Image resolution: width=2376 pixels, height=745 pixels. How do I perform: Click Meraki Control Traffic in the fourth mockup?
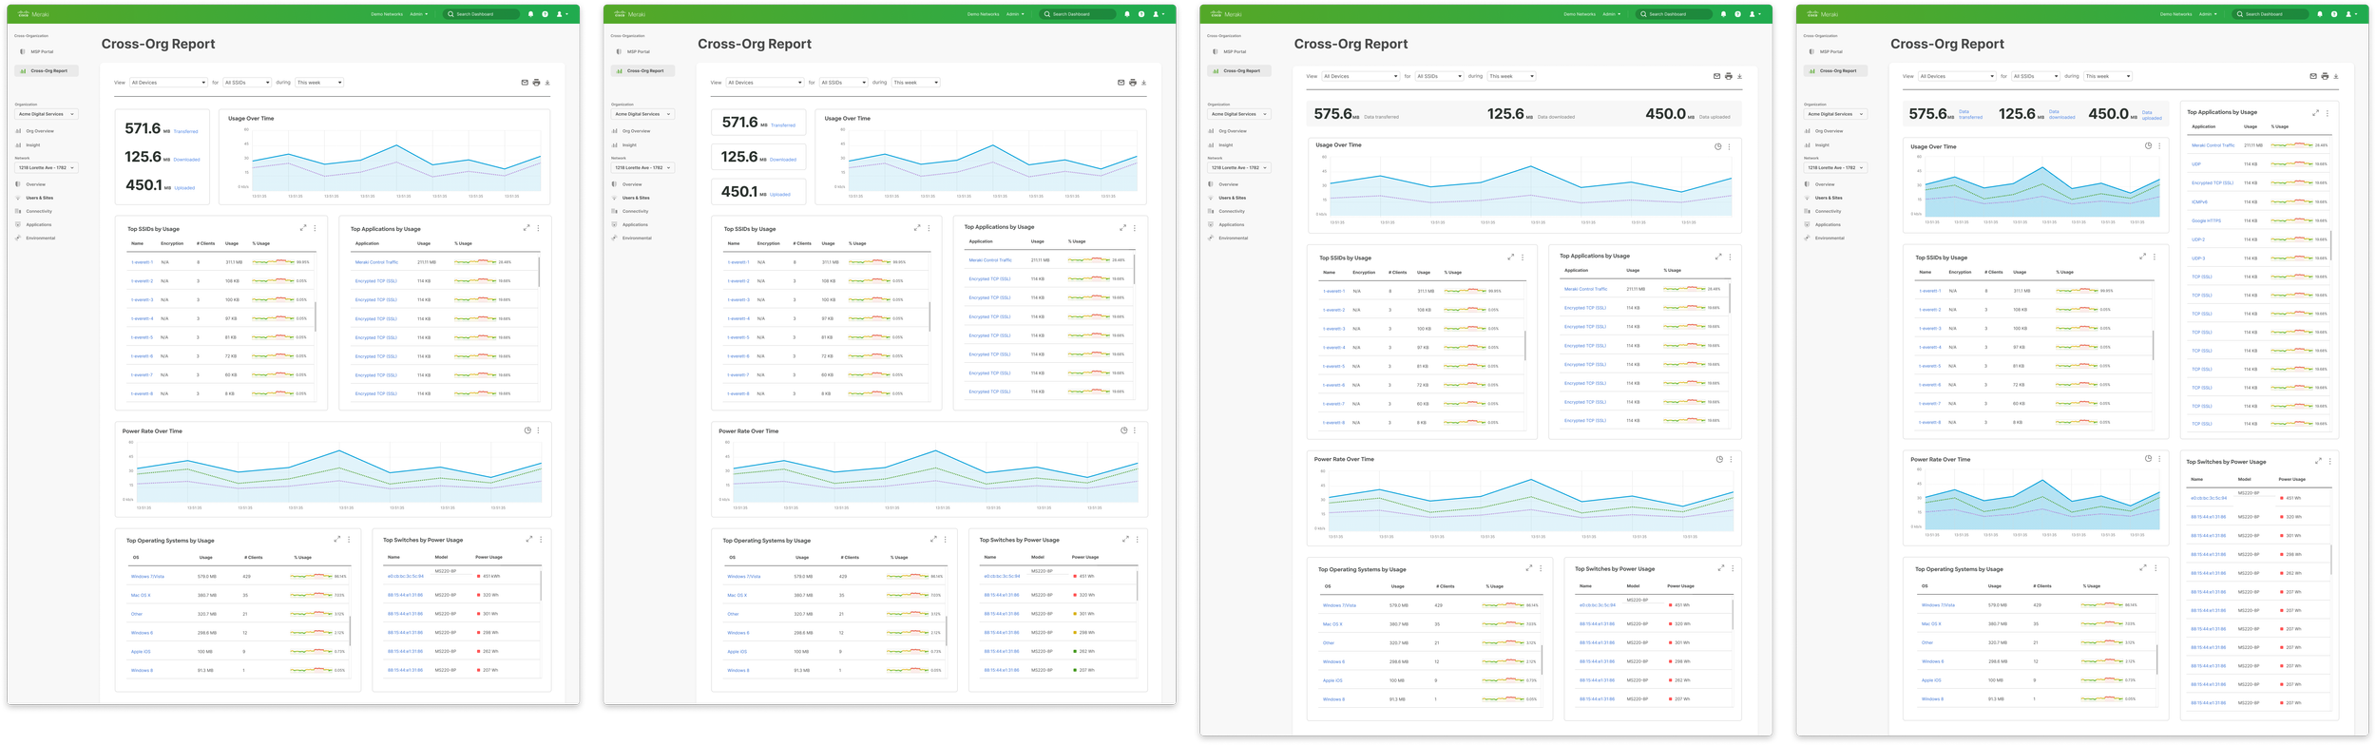(x=2213, y=145)
